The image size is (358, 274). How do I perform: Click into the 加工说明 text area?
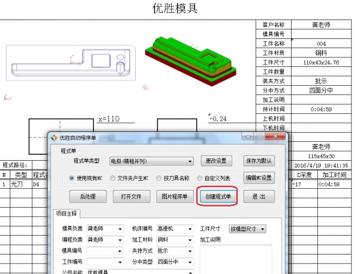point(236,259)
